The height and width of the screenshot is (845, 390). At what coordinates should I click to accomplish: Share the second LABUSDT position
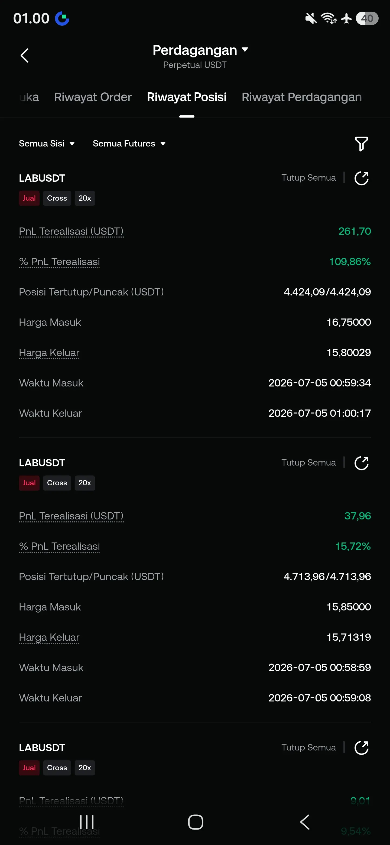click(x=362, y=463)
